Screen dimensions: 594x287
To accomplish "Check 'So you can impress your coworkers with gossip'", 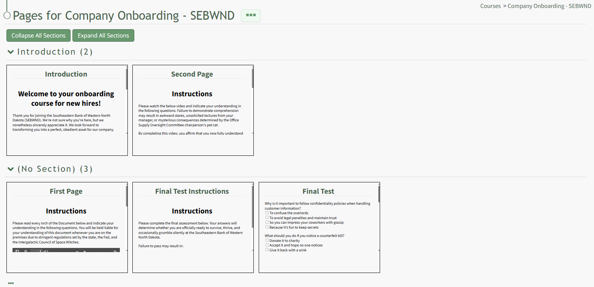I will point(267,222).
